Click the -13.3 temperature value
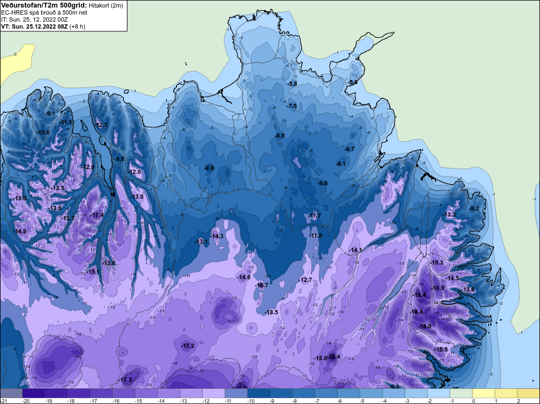This screenshot has height=404, width=540. pyautogui.click(x=449, y=214)
